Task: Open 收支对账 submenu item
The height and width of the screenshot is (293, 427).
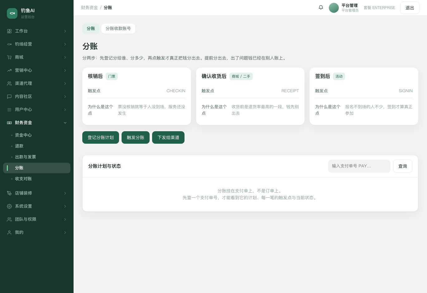Action: click(x=37, y=179)
